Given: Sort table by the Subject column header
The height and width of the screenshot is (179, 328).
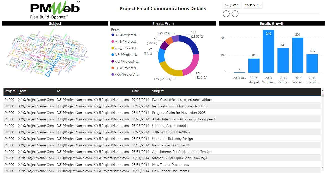Looking at the screenshot, I should [158, 91].
